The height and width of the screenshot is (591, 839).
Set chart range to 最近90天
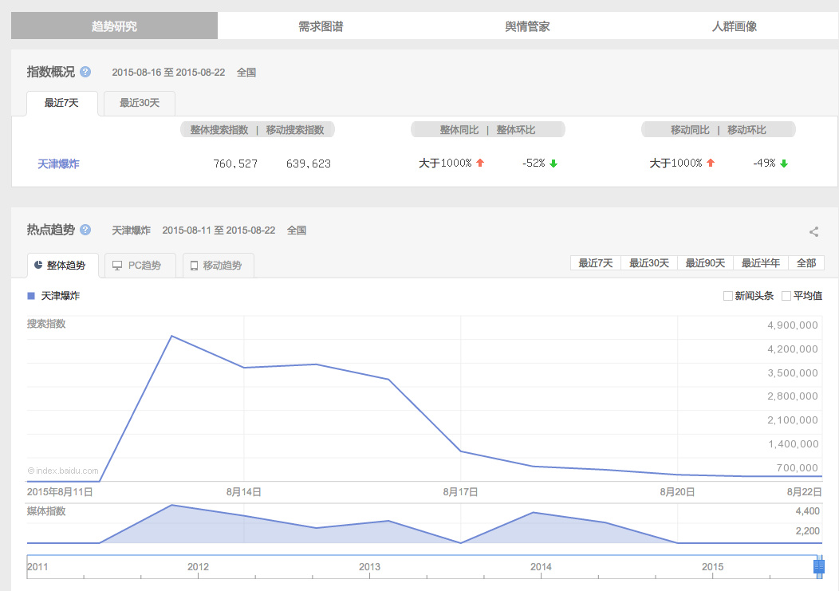click(705, 263)
